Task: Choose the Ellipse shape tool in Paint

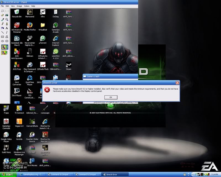Action: 2,41
